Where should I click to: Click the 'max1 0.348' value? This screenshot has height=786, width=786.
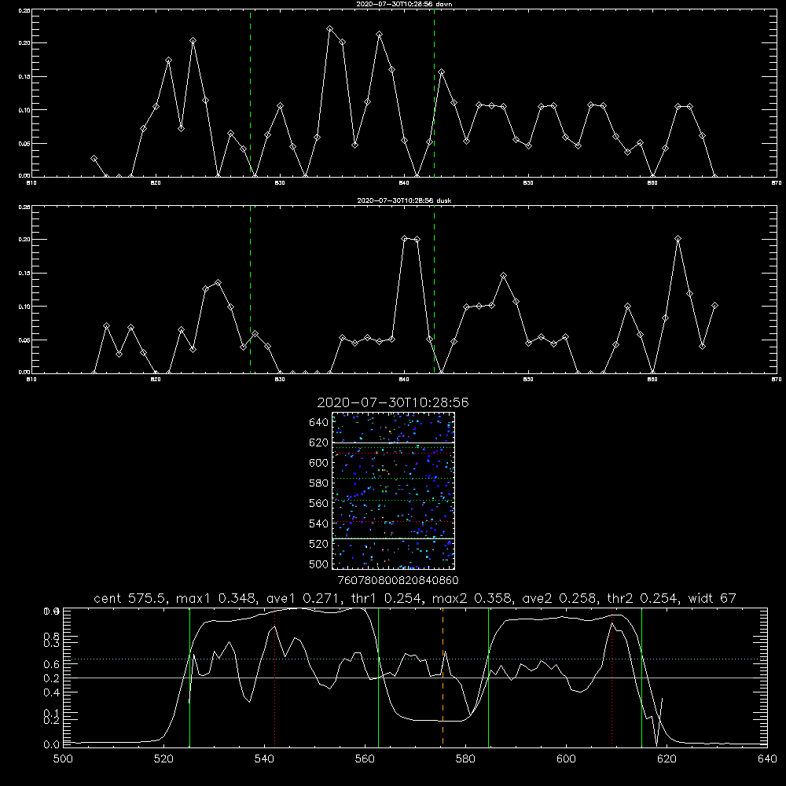tap(215, 598)
